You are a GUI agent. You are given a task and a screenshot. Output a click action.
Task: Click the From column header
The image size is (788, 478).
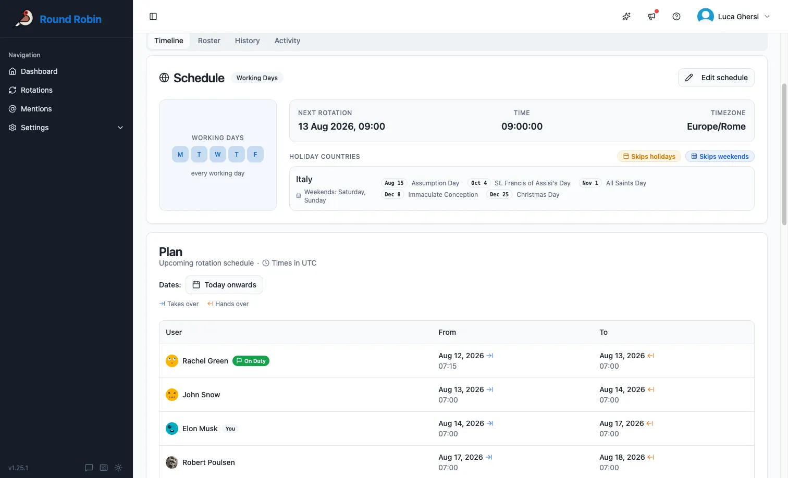click(x=447, y=332)
